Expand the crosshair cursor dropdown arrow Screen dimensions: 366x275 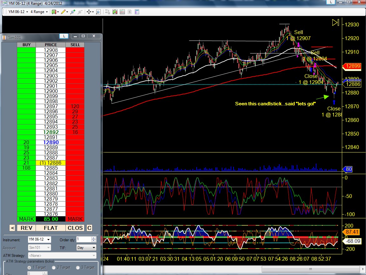[x=93, y=12]
